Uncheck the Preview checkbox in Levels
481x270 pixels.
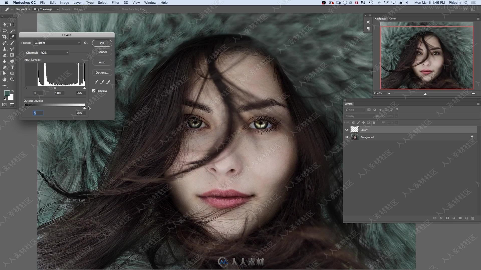(x=94, y=91)
